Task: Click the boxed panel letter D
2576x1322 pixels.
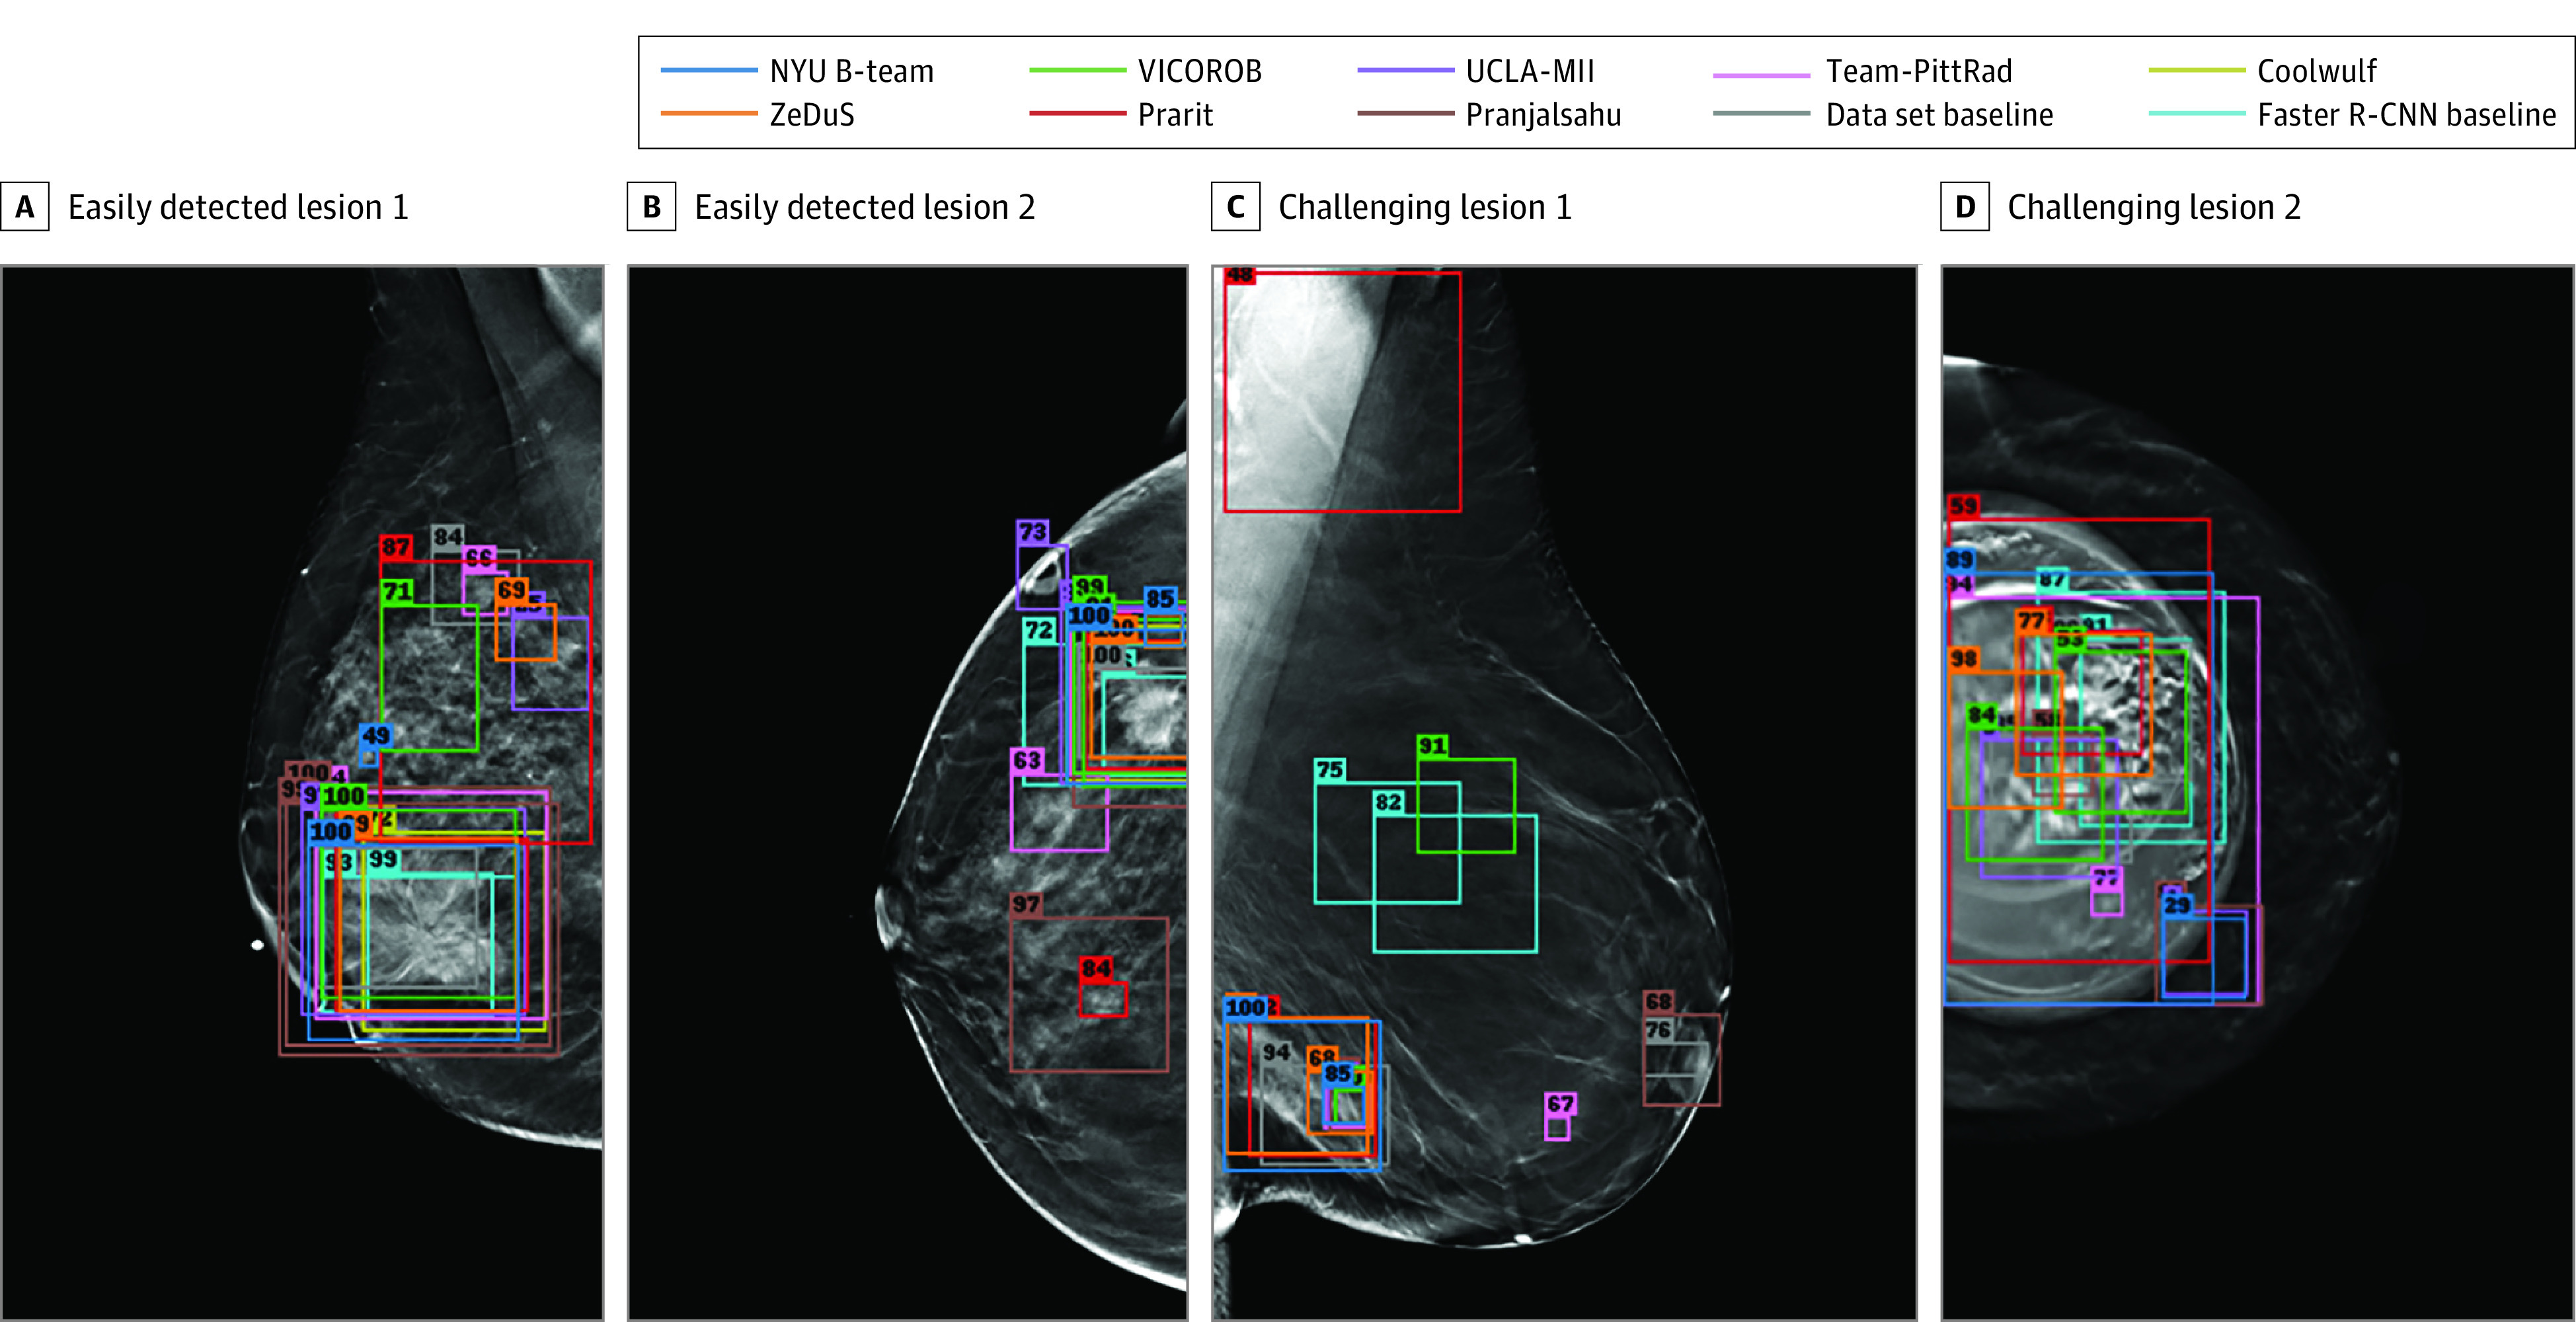Action: (1965, 207)
